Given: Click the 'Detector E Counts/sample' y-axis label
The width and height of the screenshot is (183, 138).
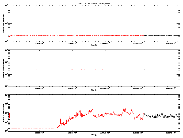Looking at the screenshot, I should (x=3, y=113).
